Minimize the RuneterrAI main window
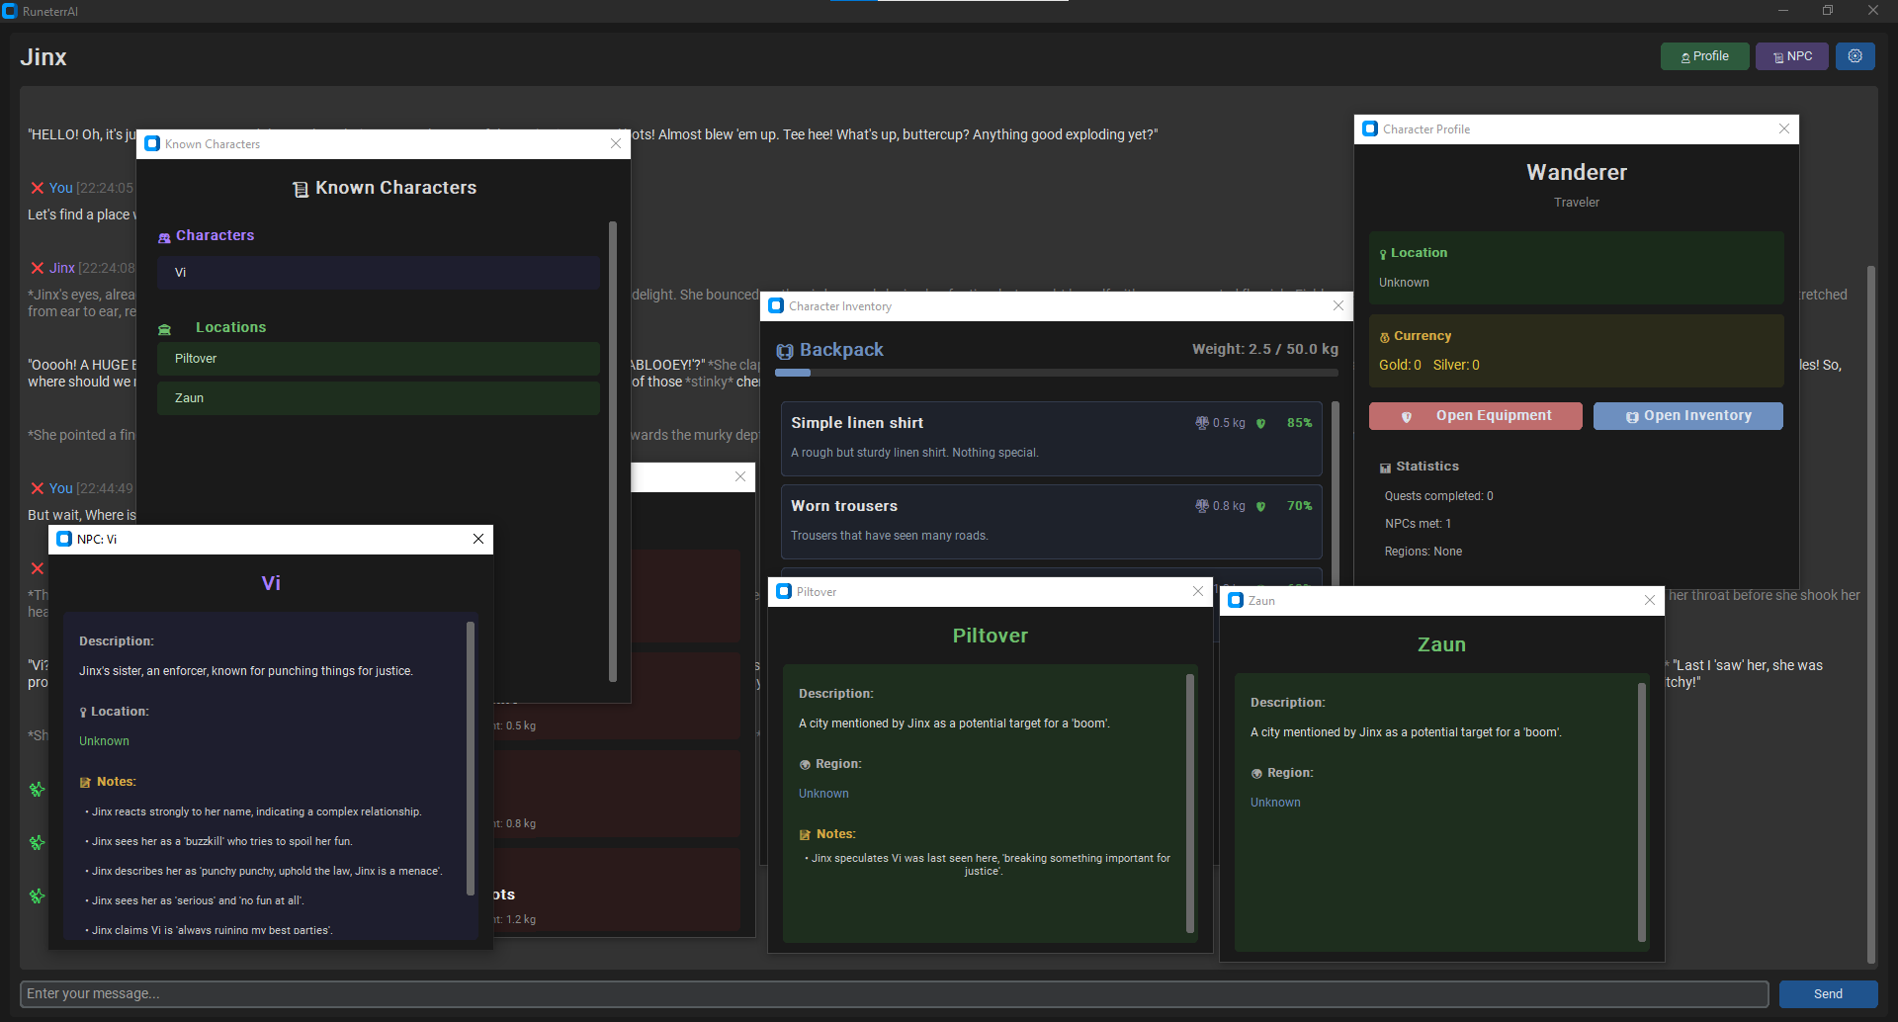This screenshot has height=1022, width=1898. coord(1783,11)
